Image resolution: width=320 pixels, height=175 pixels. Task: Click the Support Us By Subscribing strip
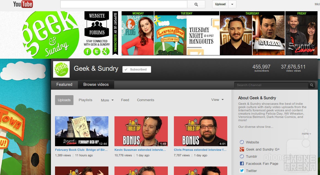[x=115, y=33]
